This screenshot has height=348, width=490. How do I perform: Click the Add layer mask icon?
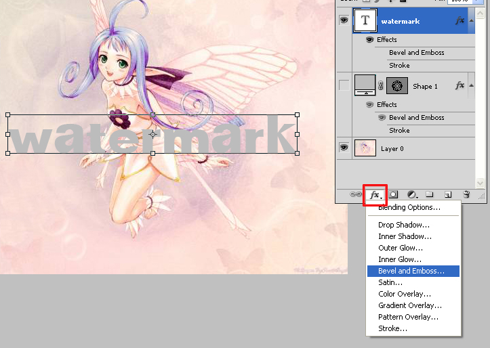[x=393, y=194]
